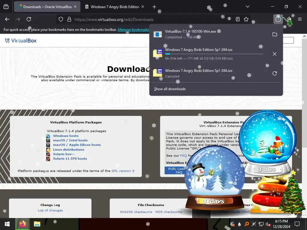Open Solaris hosts link
Image resolution: width=307 pixels, height=230 pixels.
coord(64,154)
